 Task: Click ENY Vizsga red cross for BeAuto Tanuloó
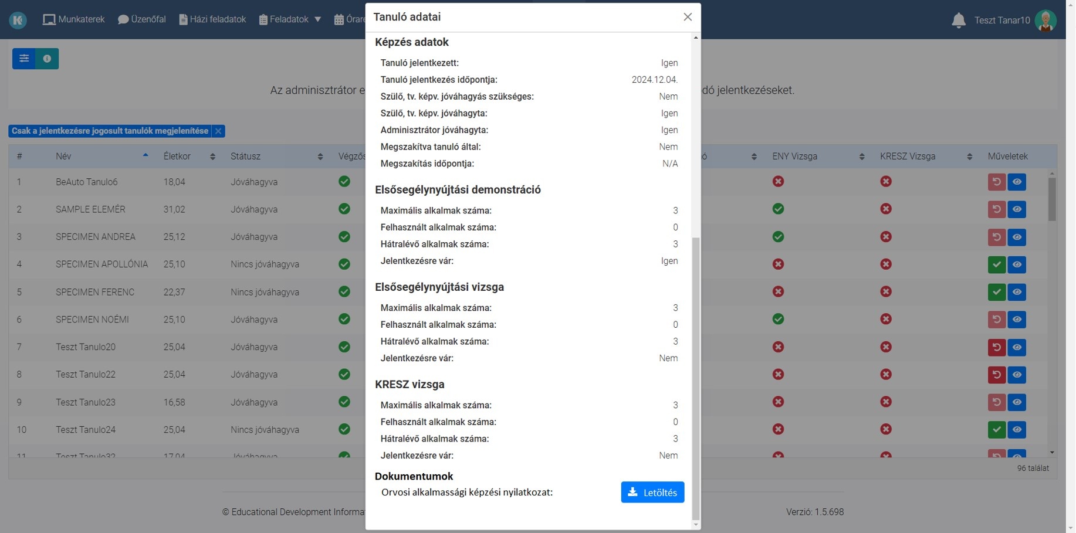[x=778, y=181]
